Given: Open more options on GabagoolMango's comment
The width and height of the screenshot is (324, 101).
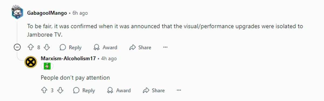Looking at the screenshot, I should tap(166, 47).
